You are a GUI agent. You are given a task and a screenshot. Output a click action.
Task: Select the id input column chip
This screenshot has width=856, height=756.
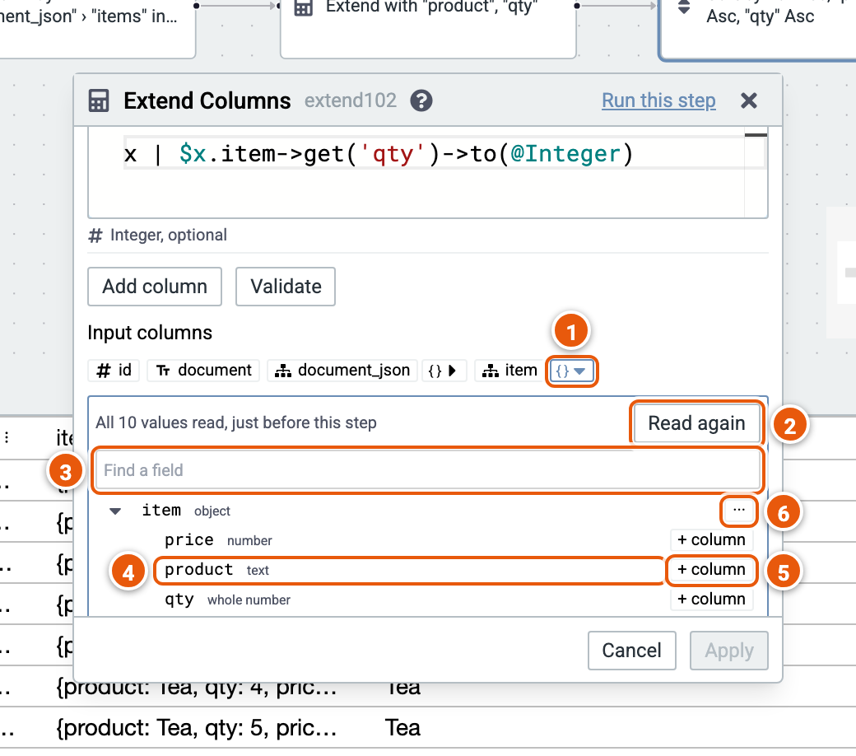point(114,371)
